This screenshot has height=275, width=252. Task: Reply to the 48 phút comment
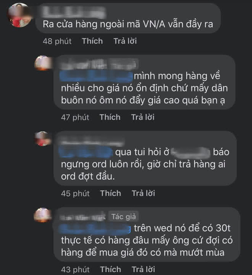pos(125,41)
